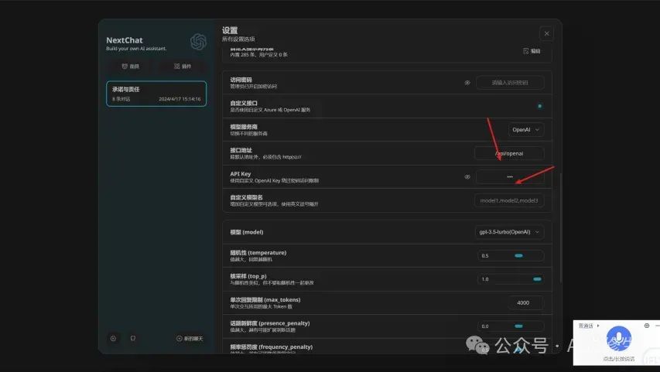Screen dimensions: 660x372
Task: Click the 核采样 (top_p) label
Action: pos(248,276)
